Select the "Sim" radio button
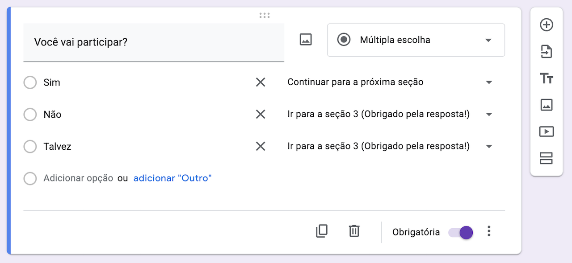Screen dimensions: 572x263 30,82
